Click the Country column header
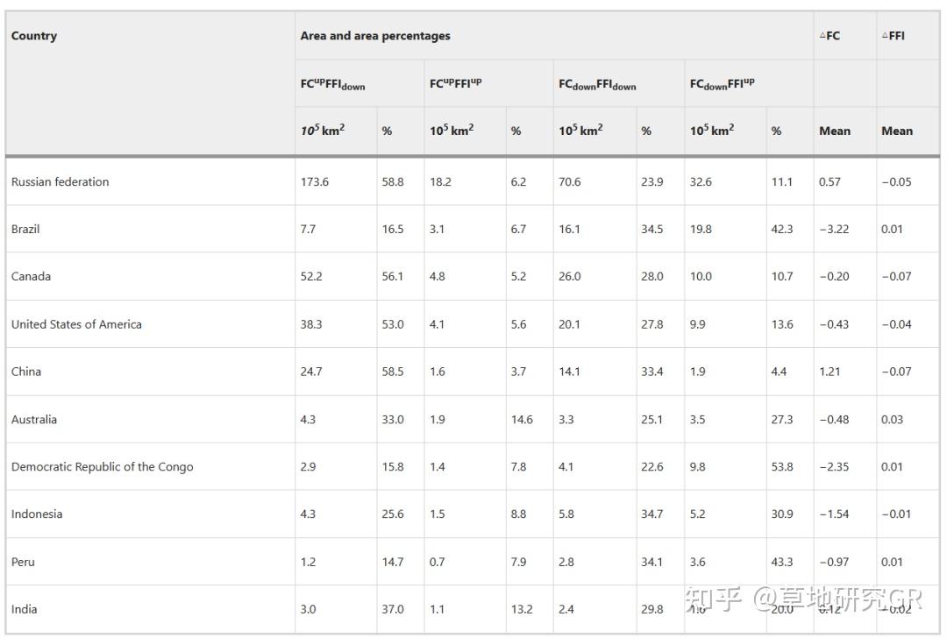947x638 pixels. [x=34, y=36]
